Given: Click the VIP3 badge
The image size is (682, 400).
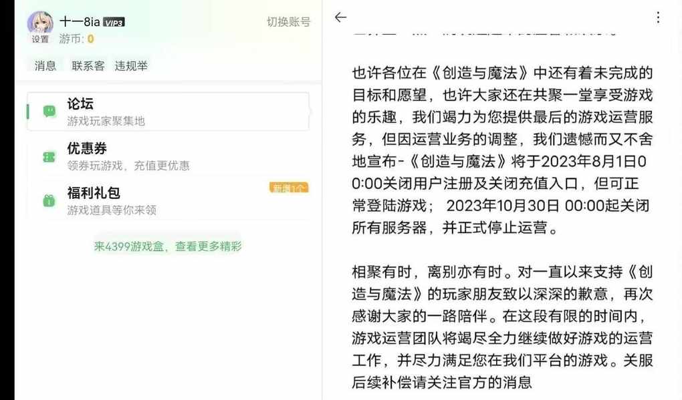Looking at the screenshot, I should pyautogui.click(x=114, y=23).
